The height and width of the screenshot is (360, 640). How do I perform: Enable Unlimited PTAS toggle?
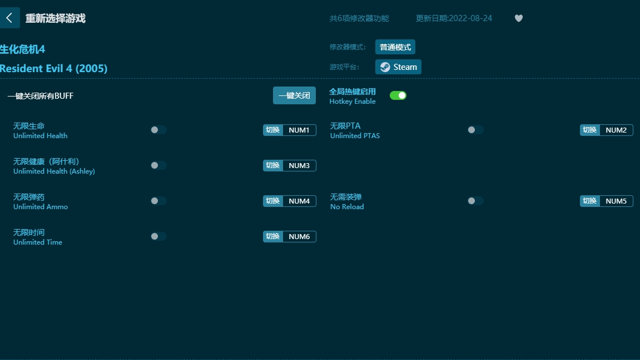coord(475,130)
